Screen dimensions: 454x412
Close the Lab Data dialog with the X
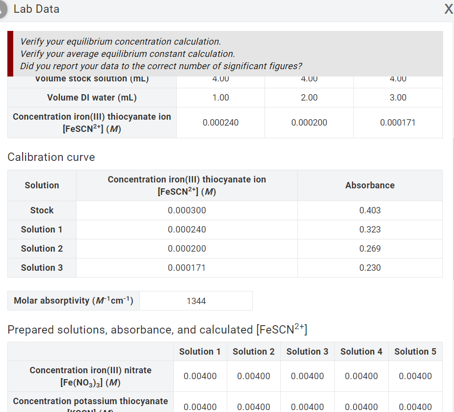tap(448, 9)
